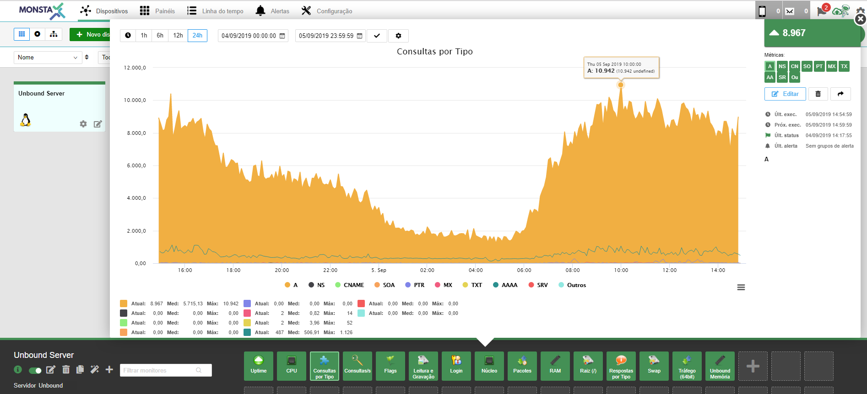Open the Unbound Memória monitor

720,366
